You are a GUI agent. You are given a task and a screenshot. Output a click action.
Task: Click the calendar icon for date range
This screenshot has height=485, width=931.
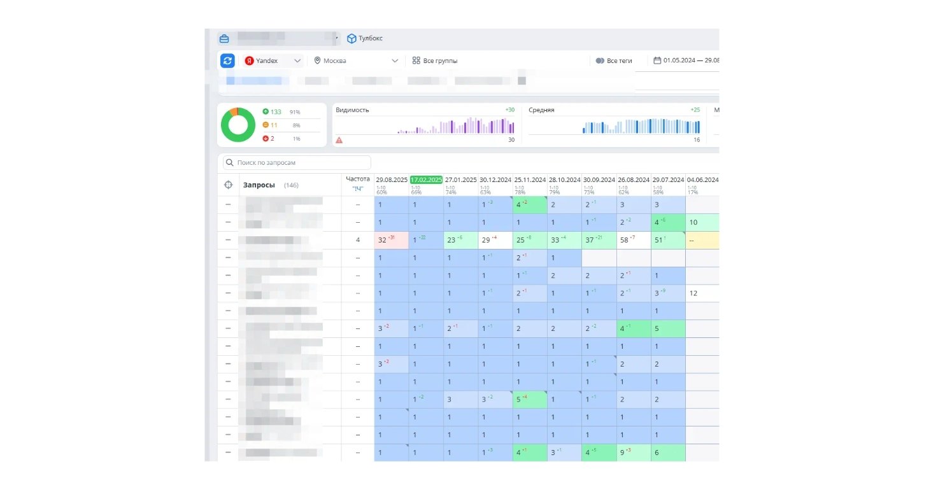(x=658, y=60)
